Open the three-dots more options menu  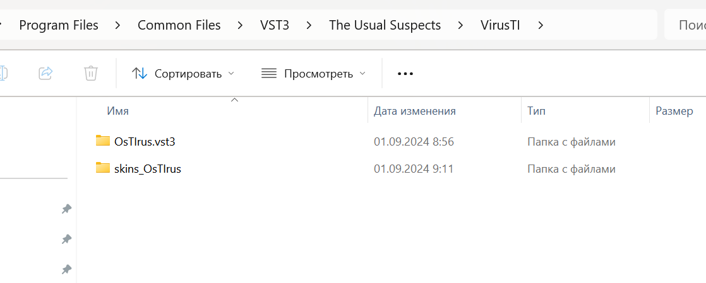405,74
